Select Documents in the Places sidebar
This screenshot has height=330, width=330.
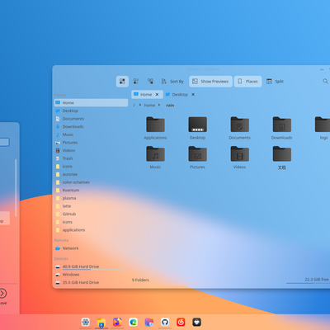click(x=91, y=119)
